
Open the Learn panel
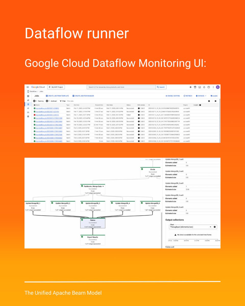coord(214,96)
